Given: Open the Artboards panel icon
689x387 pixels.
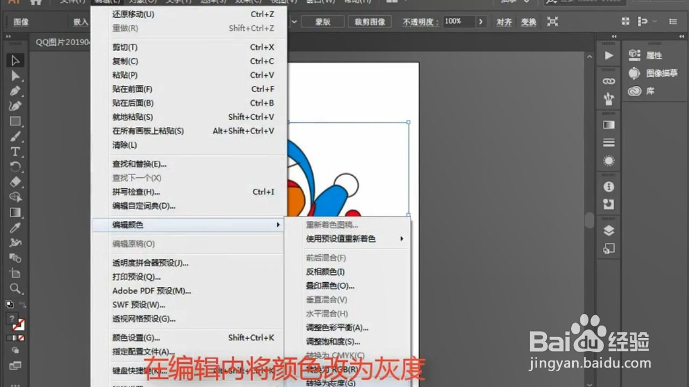Looking at the screenshot, I should coord(609,248).
